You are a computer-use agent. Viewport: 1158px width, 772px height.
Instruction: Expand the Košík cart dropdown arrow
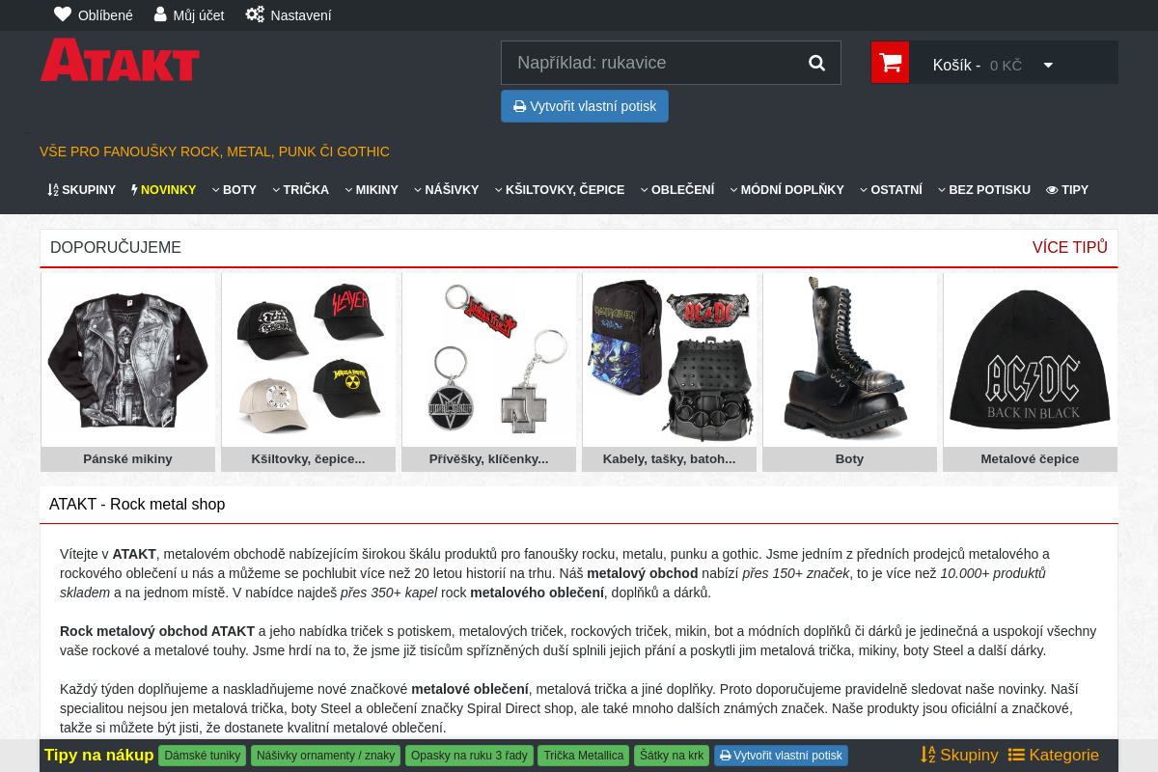pyautogui.click(x=1048, y=66)
